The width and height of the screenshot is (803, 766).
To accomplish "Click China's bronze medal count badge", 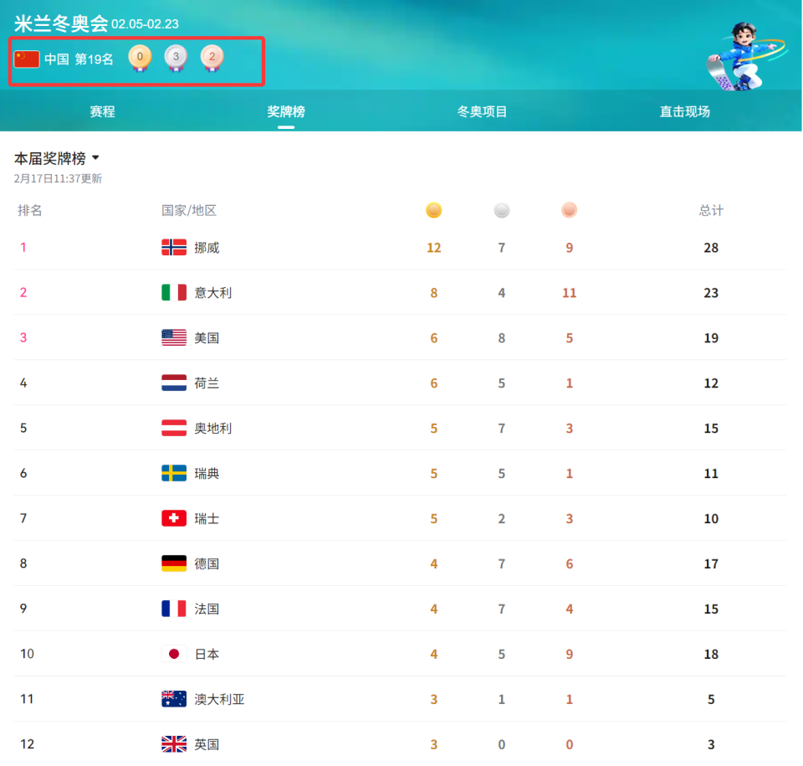I will [x=212, y=59].
